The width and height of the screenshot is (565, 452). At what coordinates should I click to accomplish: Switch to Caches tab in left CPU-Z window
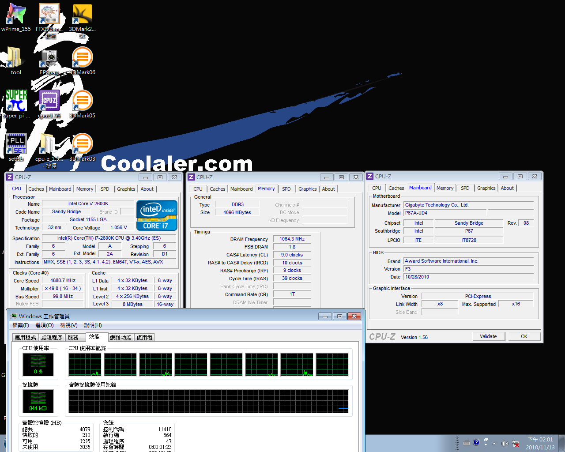pos(36,189)
